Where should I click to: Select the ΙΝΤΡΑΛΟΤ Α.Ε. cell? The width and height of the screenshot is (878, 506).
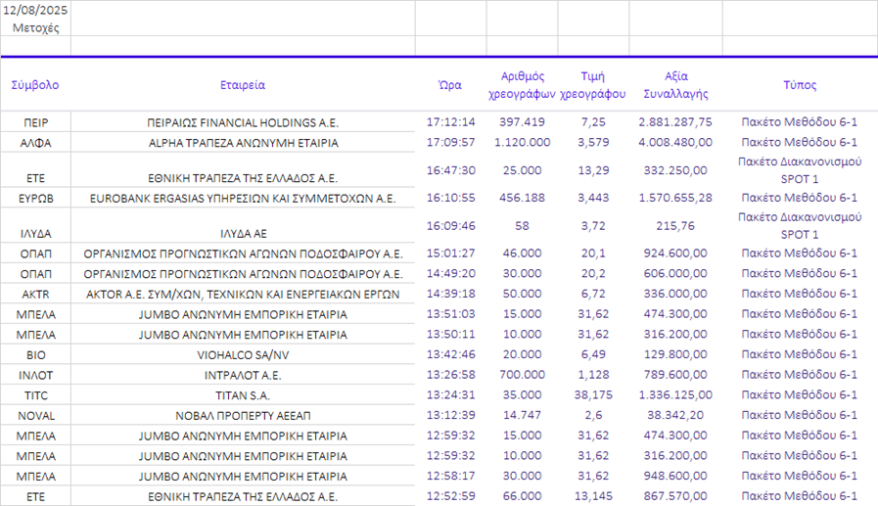tap(243, 375)
